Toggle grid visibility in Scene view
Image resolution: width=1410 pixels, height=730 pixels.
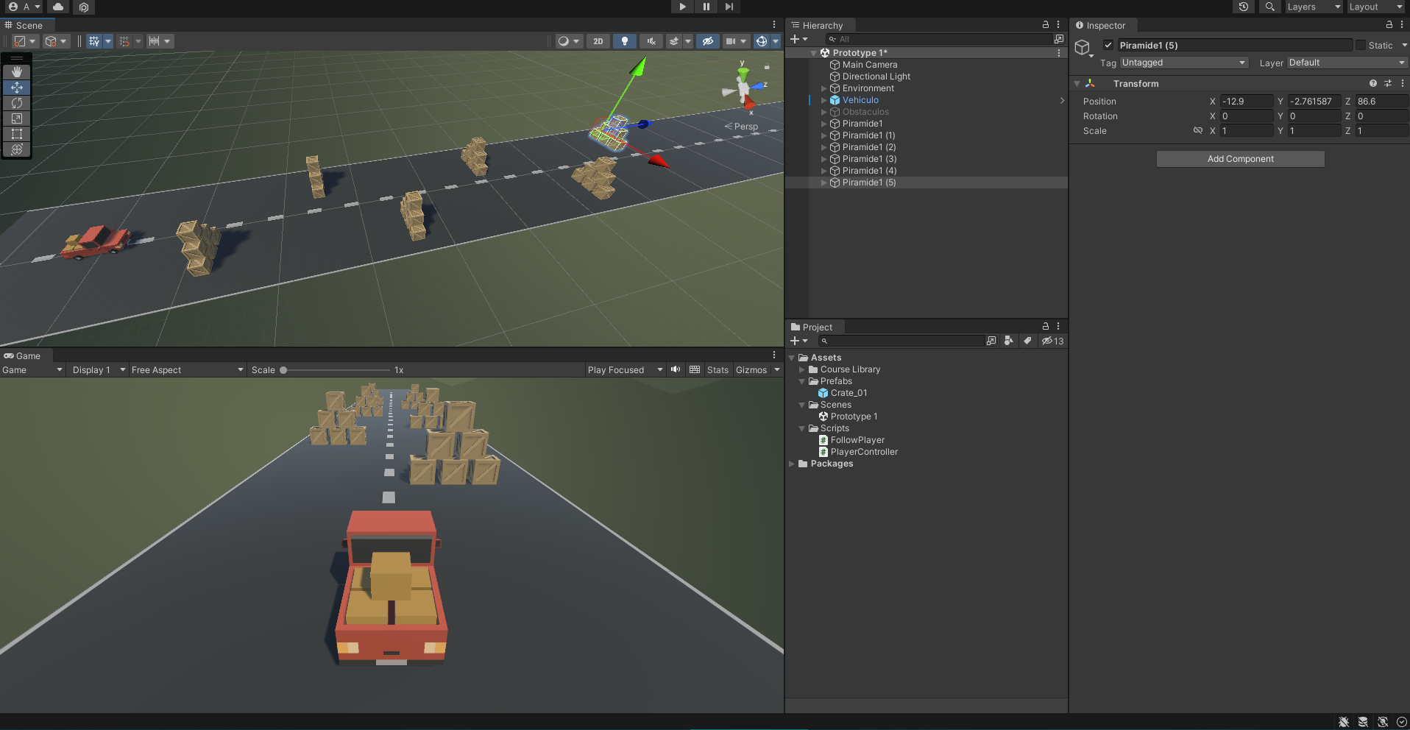pos(94,41)
